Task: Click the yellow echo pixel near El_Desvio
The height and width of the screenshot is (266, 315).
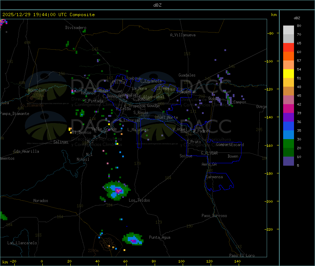Action: tap(70, 129)
